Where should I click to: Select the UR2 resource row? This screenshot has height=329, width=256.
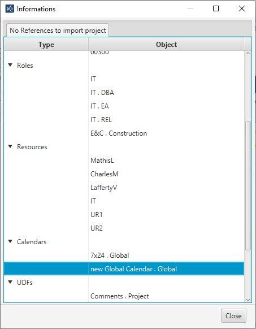[x=124, y=228]
